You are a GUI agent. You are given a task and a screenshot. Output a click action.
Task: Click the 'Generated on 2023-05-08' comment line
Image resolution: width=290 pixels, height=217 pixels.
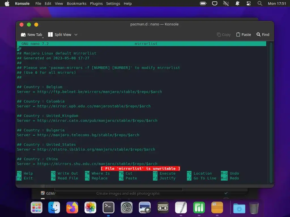53,58
